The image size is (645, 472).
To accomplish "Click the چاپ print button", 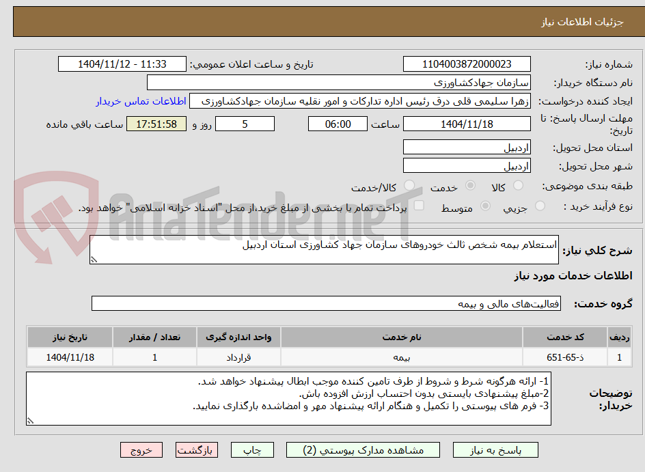I will point(252,450).
